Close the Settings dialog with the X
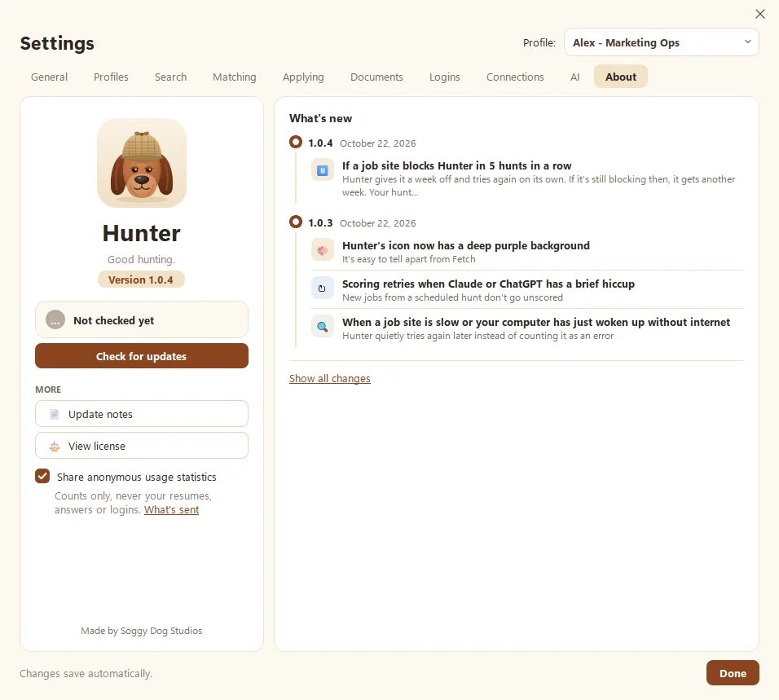Image resolution: width=779 pixels, height=700 pixels. tap(760, 14)
